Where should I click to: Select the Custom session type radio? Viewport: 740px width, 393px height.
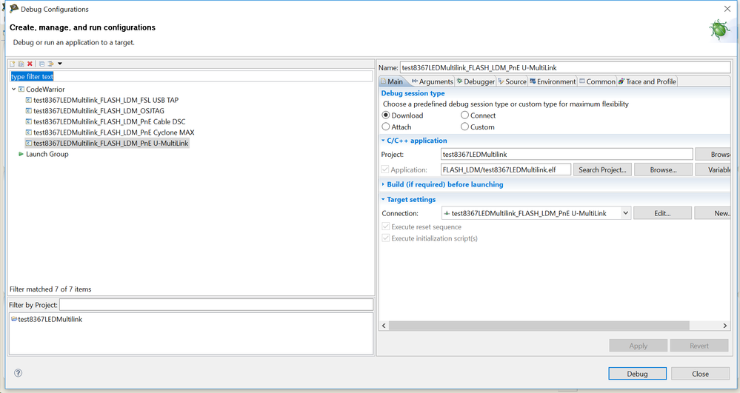[x=464, y=127]
